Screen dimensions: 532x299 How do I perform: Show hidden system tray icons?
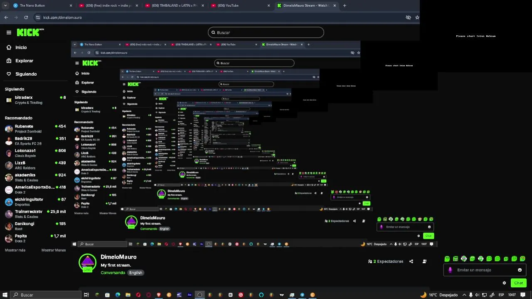(x=464, y=295)
